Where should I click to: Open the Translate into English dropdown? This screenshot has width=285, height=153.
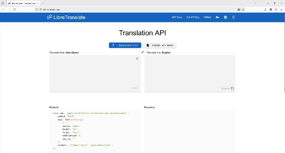click(x=166, y=53)
